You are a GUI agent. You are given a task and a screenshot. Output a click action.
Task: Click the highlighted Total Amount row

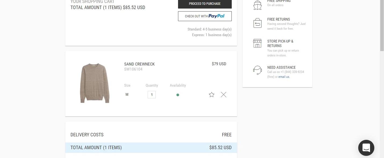click(x=151, y=148)
